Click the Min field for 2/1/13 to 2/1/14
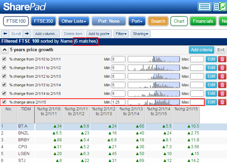Image resolution: width=227 pixels, height=164 pixels. tap(118, 85)
